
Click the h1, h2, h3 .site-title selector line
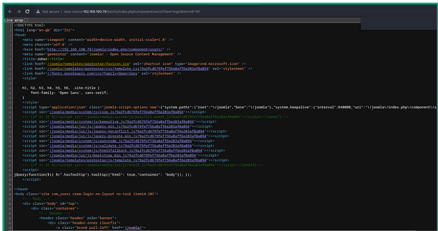[60, 88]
